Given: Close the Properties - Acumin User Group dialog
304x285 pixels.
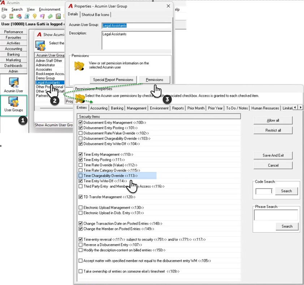Looking at the screenshot, I should tap(168, 6).
